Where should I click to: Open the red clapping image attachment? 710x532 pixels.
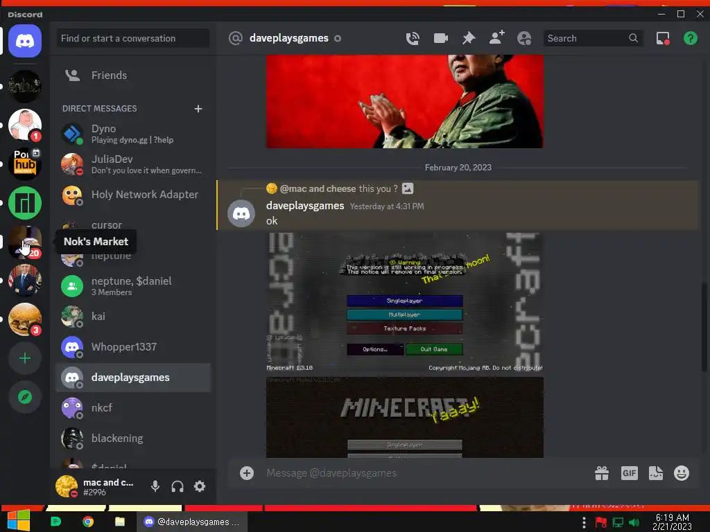pos(404,101)
